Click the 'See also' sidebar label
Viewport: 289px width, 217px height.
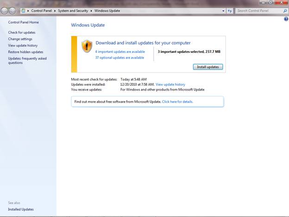(14, 203)
